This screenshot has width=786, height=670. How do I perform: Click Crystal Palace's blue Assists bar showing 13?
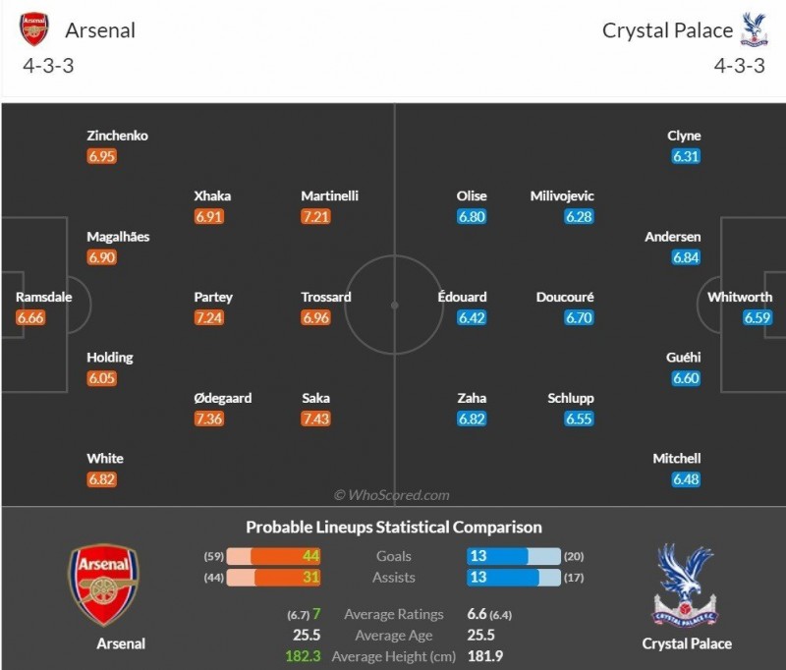[503, 578]
